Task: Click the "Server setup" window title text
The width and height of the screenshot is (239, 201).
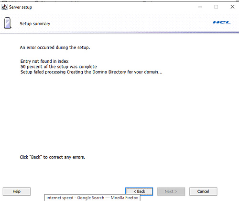Action: pos(21,7)
